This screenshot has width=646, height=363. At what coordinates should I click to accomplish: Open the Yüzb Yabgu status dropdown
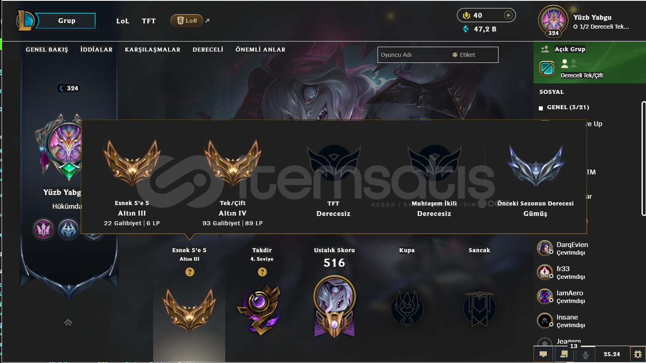click(601, 27)
